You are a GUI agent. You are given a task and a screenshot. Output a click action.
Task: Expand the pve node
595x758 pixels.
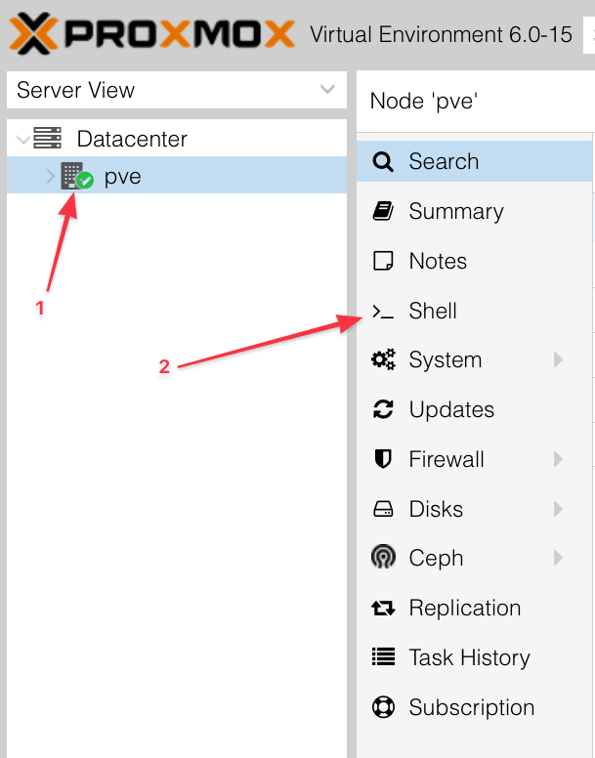pos(50,177)
